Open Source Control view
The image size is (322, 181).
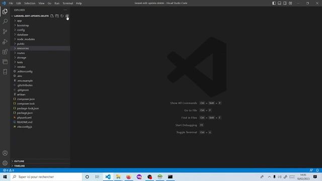5,31
